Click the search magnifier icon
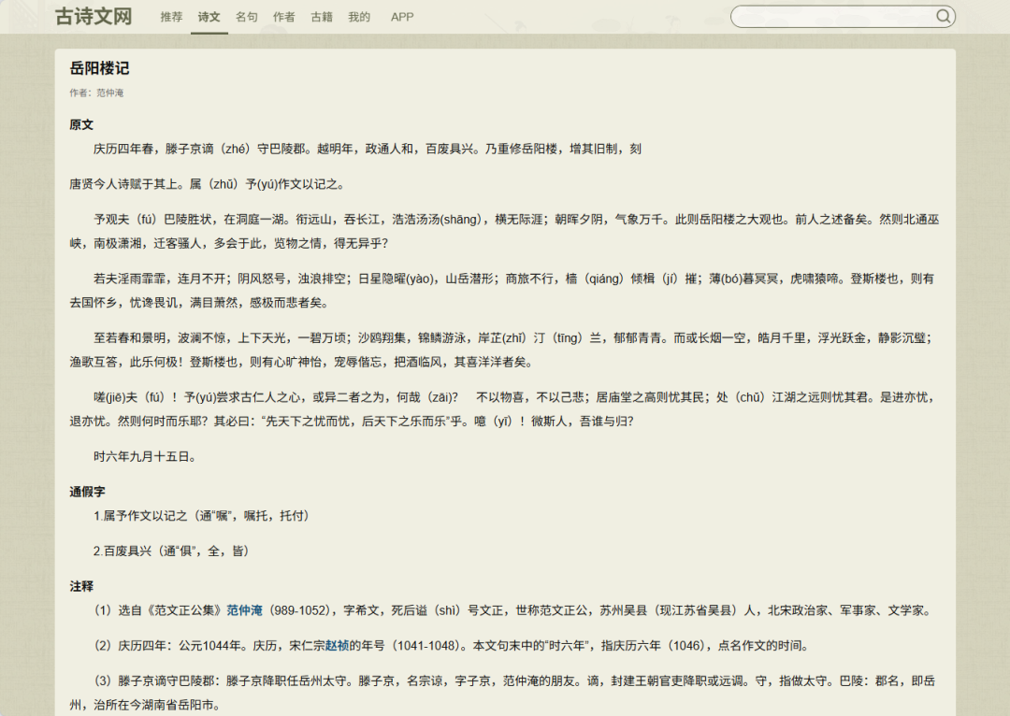1010x716 pixels. (944, 16)
